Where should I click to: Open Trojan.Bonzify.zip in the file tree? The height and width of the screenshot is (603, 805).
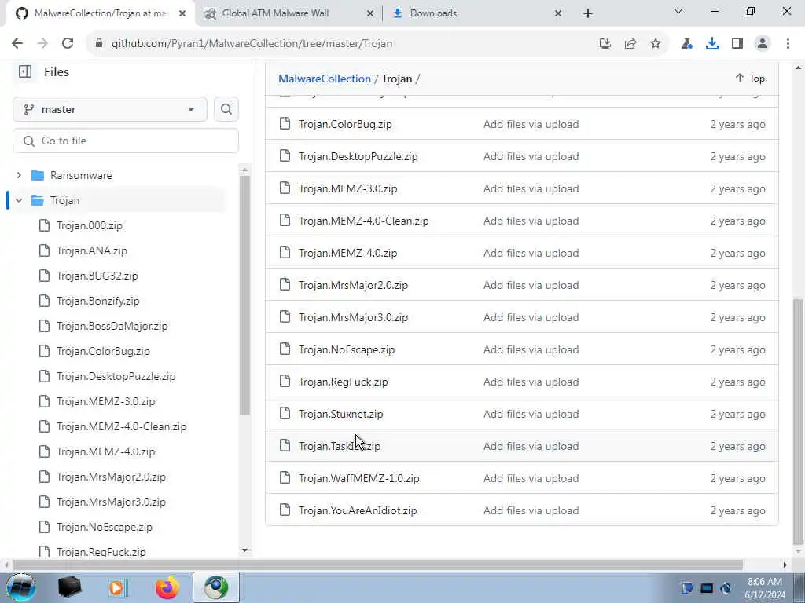pos(98,301)
